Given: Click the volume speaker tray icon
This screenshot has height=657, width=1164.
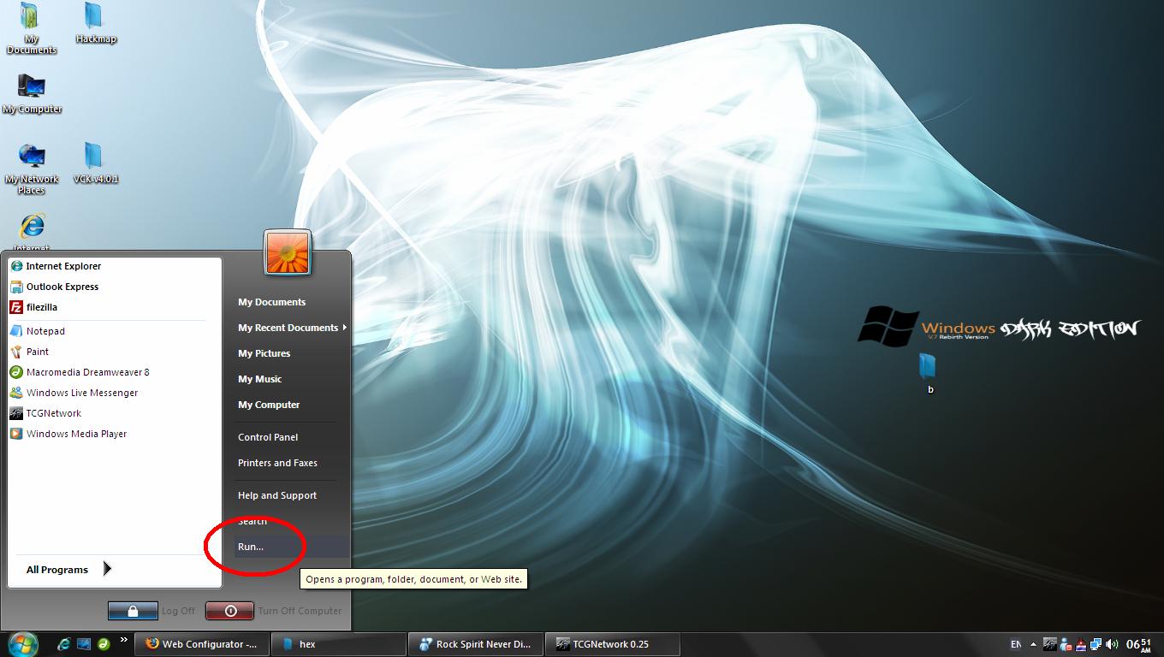Looking at the screenshot, I should click(1112, 644).
